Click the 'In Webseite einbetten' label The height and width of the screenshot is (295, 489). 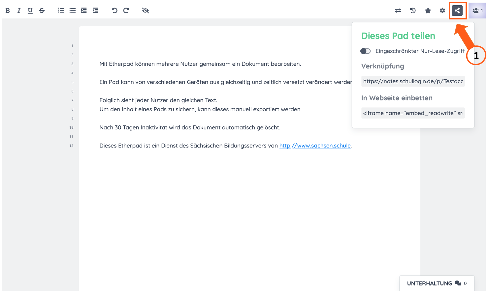tap(397, 98)
